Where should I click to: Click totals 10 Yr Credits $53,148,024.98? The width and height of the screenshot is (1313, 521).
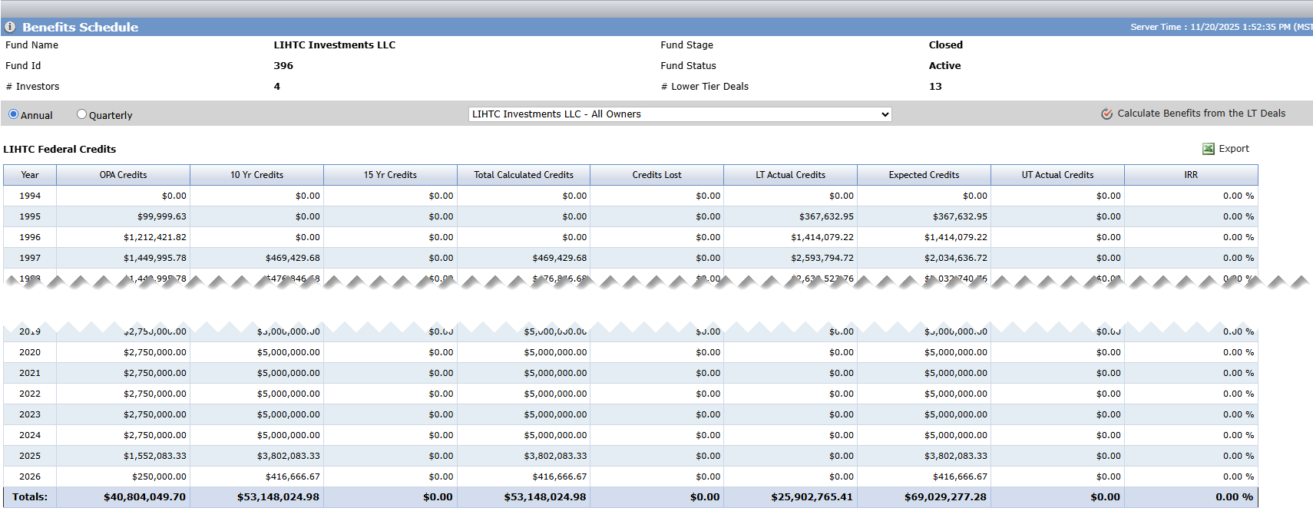pos(278,497)
